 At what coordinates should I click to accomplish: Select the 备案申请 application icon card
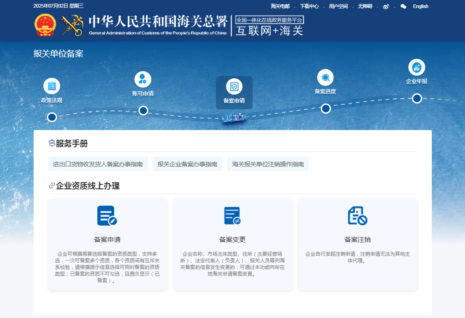(108, 215)
